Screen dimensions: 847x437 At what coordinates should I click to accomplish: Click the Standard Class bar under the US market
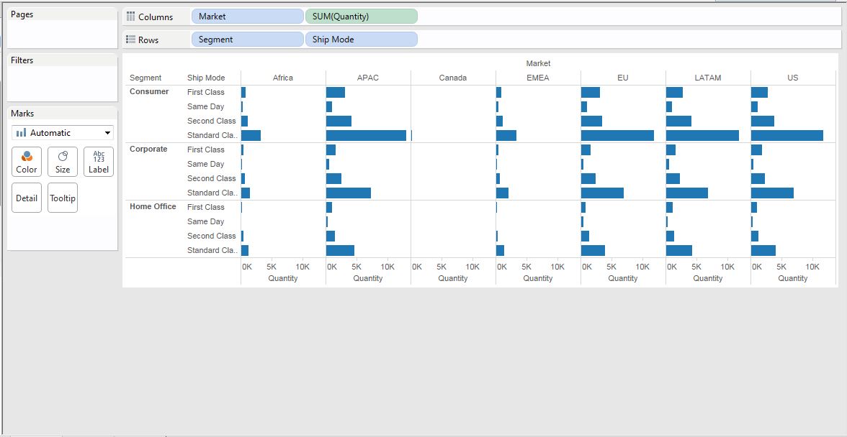[789, 134]
